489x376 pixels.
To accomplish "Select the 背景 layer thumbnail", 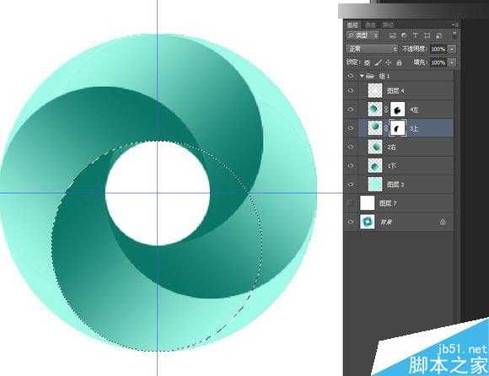I will [x=367, y=222].
